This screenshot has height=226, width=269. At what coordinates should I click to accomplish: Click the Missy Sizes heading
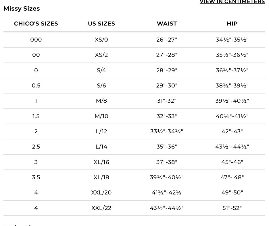point(22,9)
